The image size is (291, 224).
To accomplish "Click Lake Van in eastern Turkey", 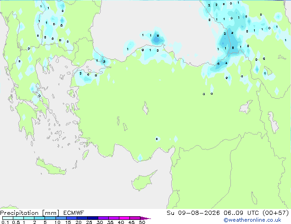I will click(x=246, y=107).
